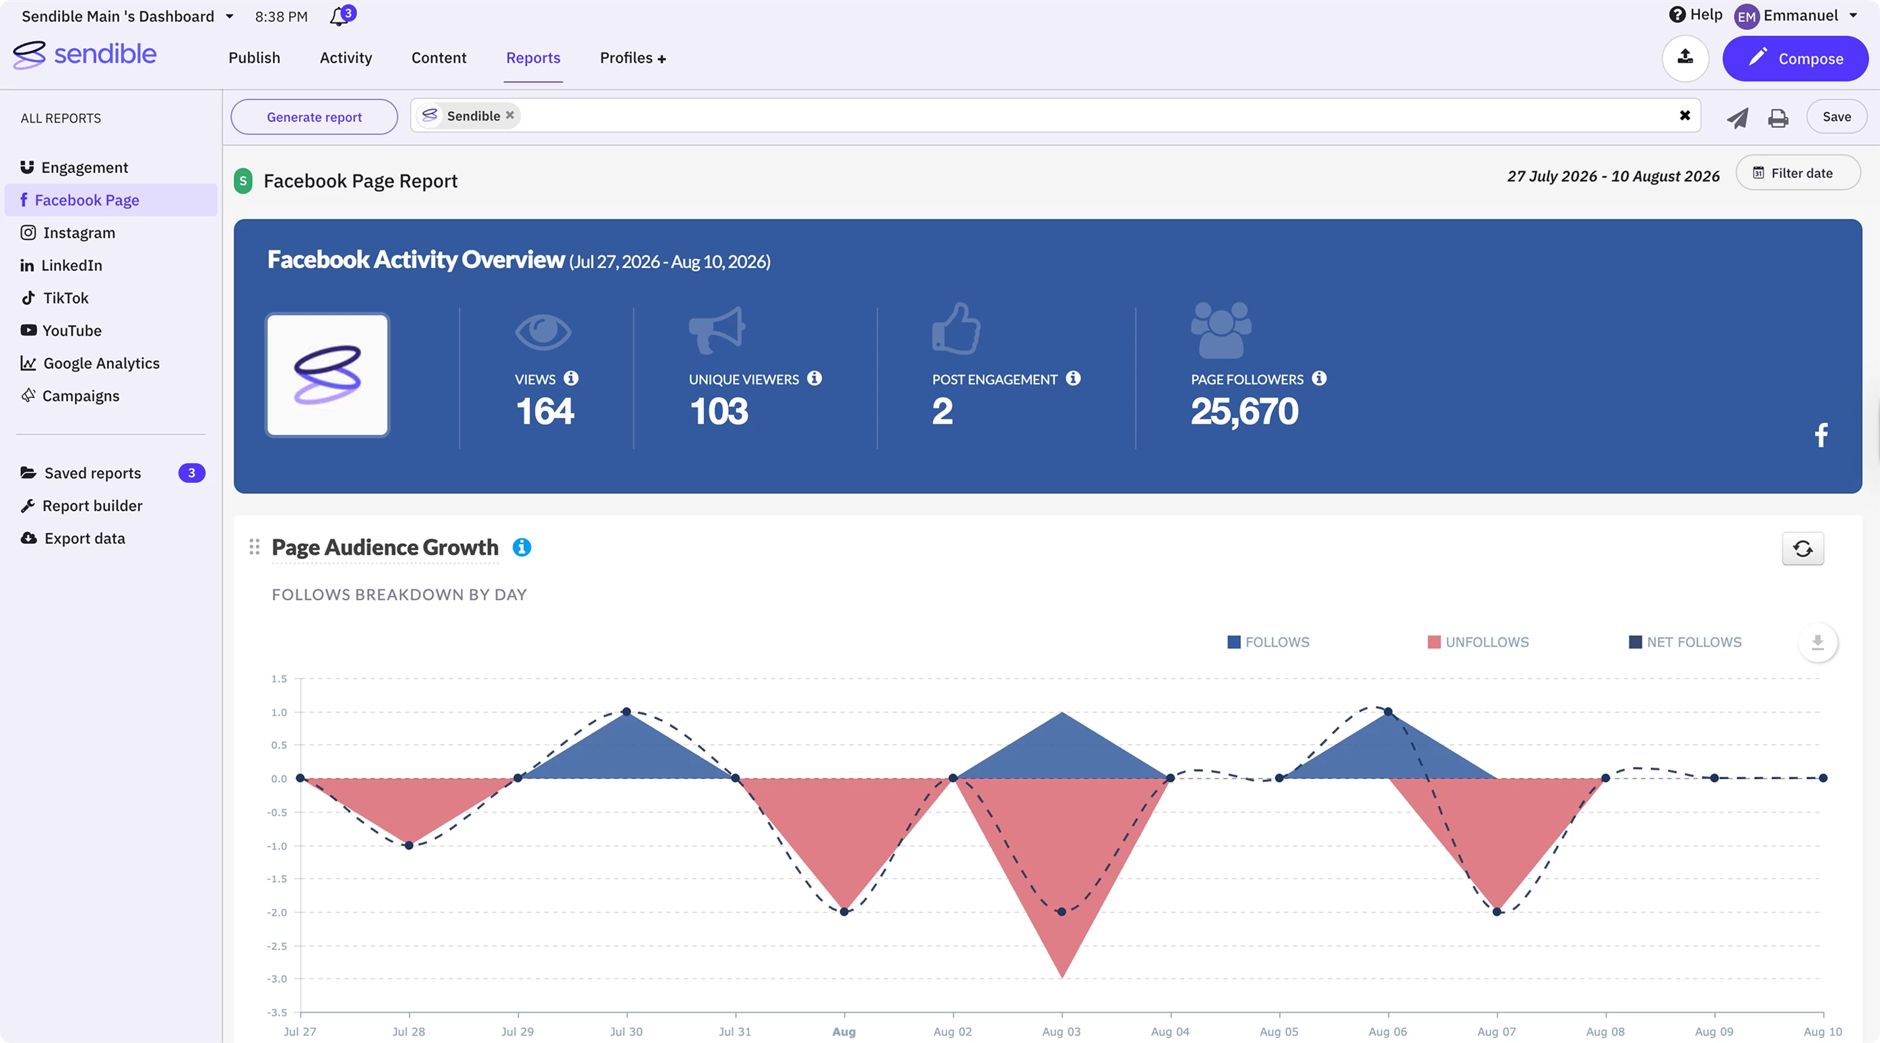This screenshot has width=1880, height=1043.
Task: Click the Help question mark icon
Action: pyautogui.click(x=1677, y=15)
